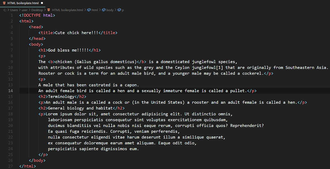Click 'nulla consectetur eligendi' on line 22
This screenshot has height=169, width=330.
point(79,137)
